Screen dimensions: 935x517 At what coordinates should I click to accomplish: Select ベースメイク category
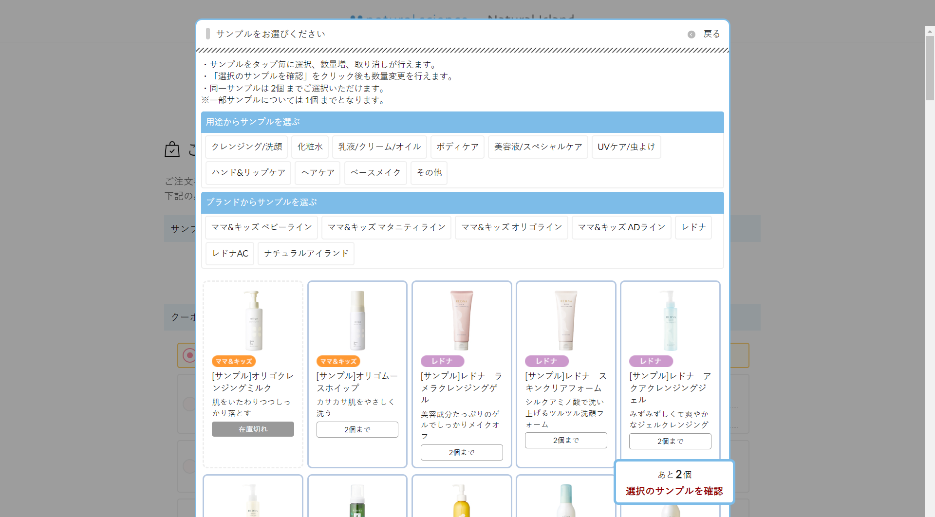click(375, 173)
